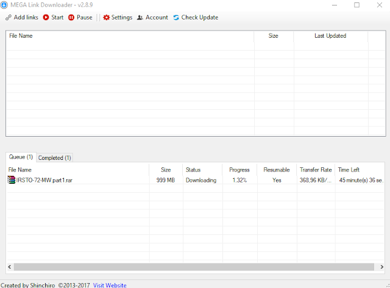Open Settings via the red gear icon
Screen dimensions: 390x288
pyautogui.click(x=106, y=18)
